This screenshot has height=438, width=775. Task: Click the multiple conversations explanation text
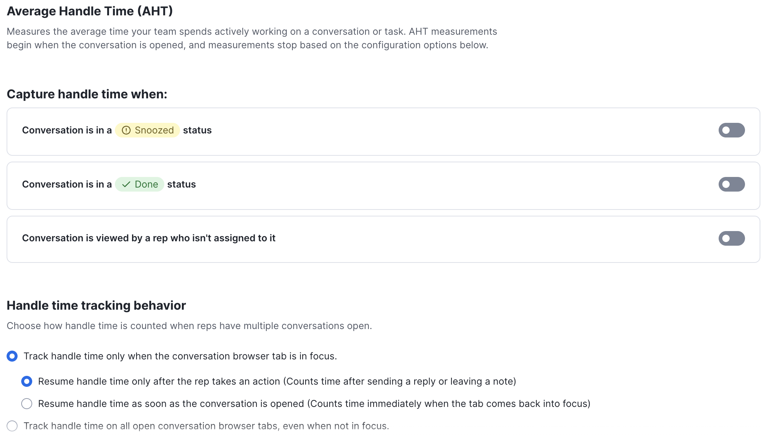(190, 326)
